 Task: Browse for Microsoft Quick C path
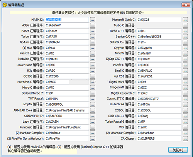click(x=185, y=20)
